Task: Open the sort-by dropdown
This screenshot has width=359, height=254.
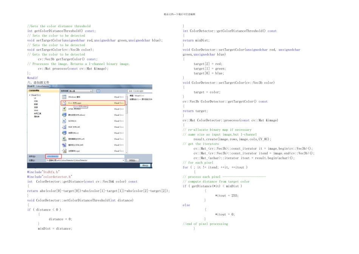Action: point(80,91)
